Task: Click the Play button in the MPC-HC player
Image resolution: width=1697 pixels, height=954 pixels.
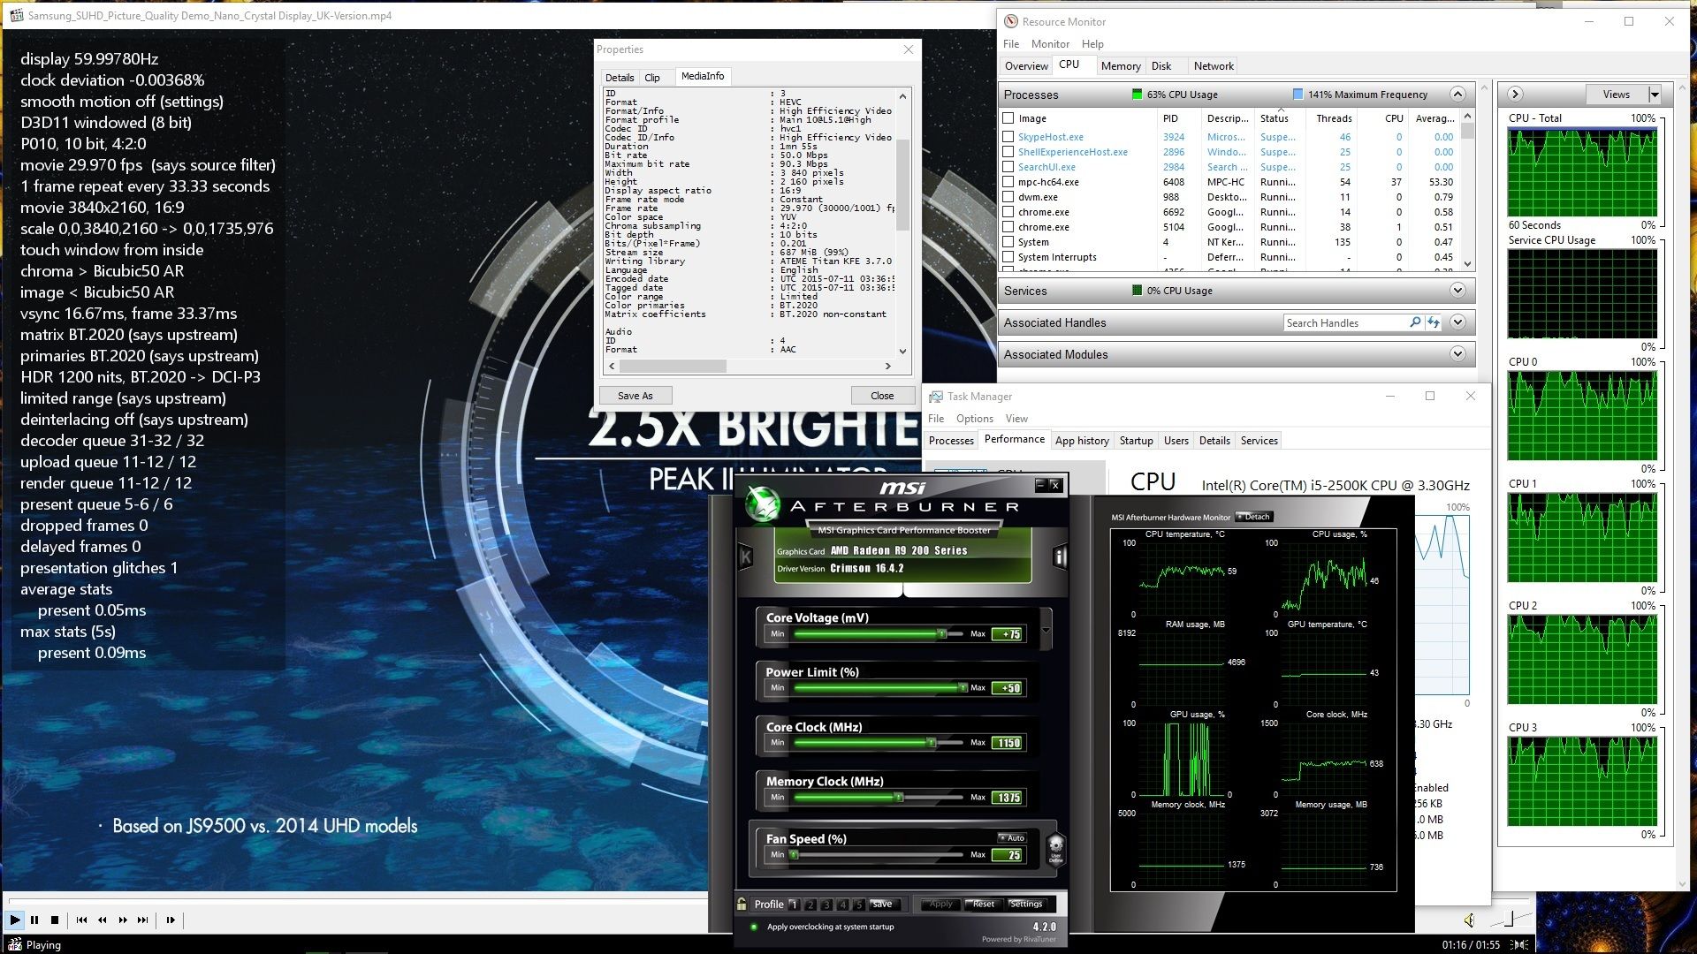Action: pyautogui.click(x=14, y=920)
